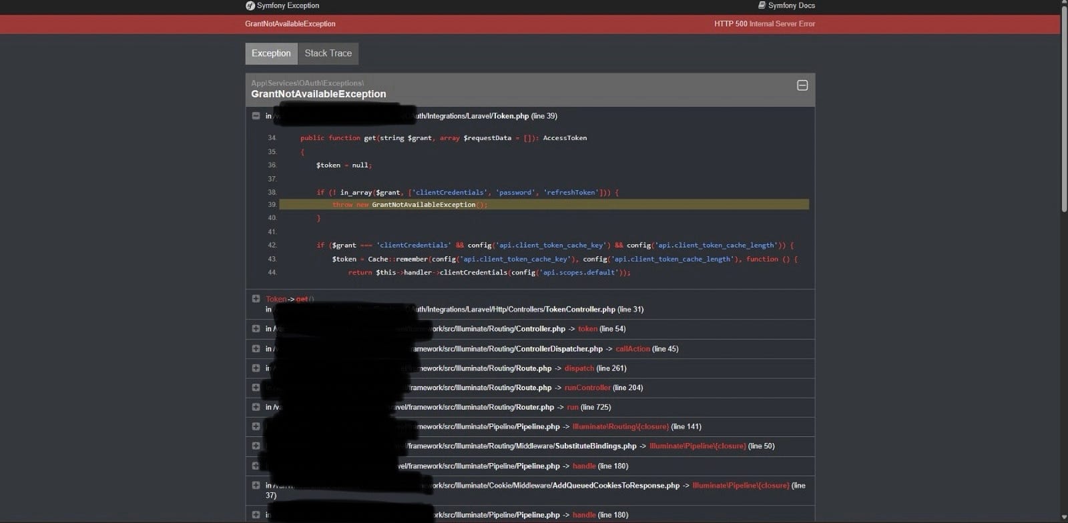
Task: Click the red 'callAction' method name
Action: (633, 349)
